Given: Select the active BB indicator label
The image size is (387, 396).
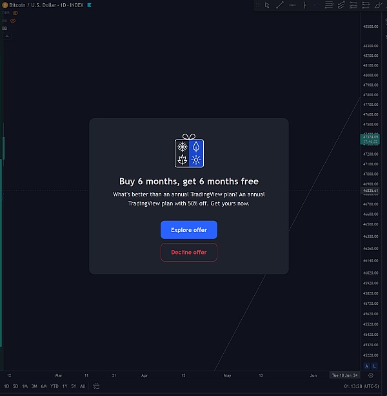Looking at the screenshot, I should [x=5, y=28].
